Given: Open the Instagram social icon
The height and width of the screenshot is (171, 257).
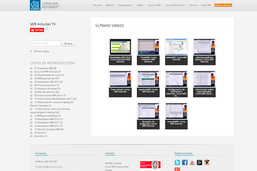Looking at the screenshot, I should point(207,162).
